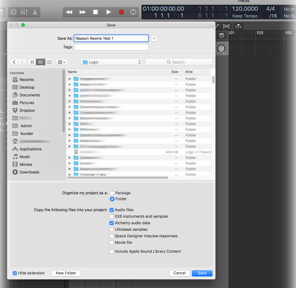Click the Stop transport button
This screenshot has width=296, height=288.
pyautogui.click(x=95, y=12)
